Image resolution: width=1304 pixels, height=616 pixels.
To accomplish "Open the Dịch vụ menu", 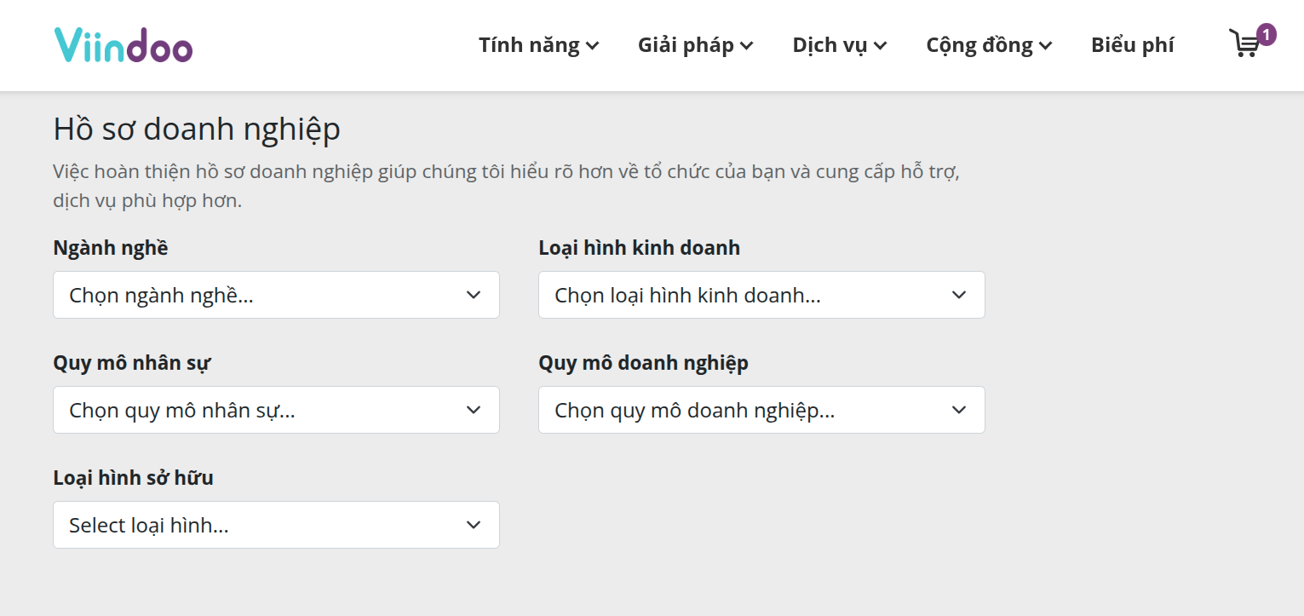I will pyautogui.click(x=840, y=45).
